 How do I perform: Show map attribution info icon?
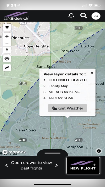(99, 151)
